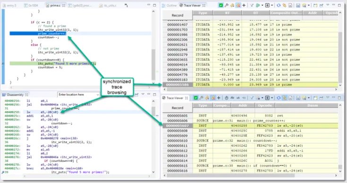Open the dropdown beside the boxed zero icon, lower Trace Viewer
This screenshot has width=347, height=183.
click(272, 98)
